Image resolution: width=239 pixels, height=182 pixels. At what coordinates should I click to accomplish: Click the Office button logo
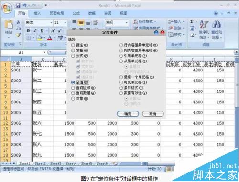[x=7, y=8]
